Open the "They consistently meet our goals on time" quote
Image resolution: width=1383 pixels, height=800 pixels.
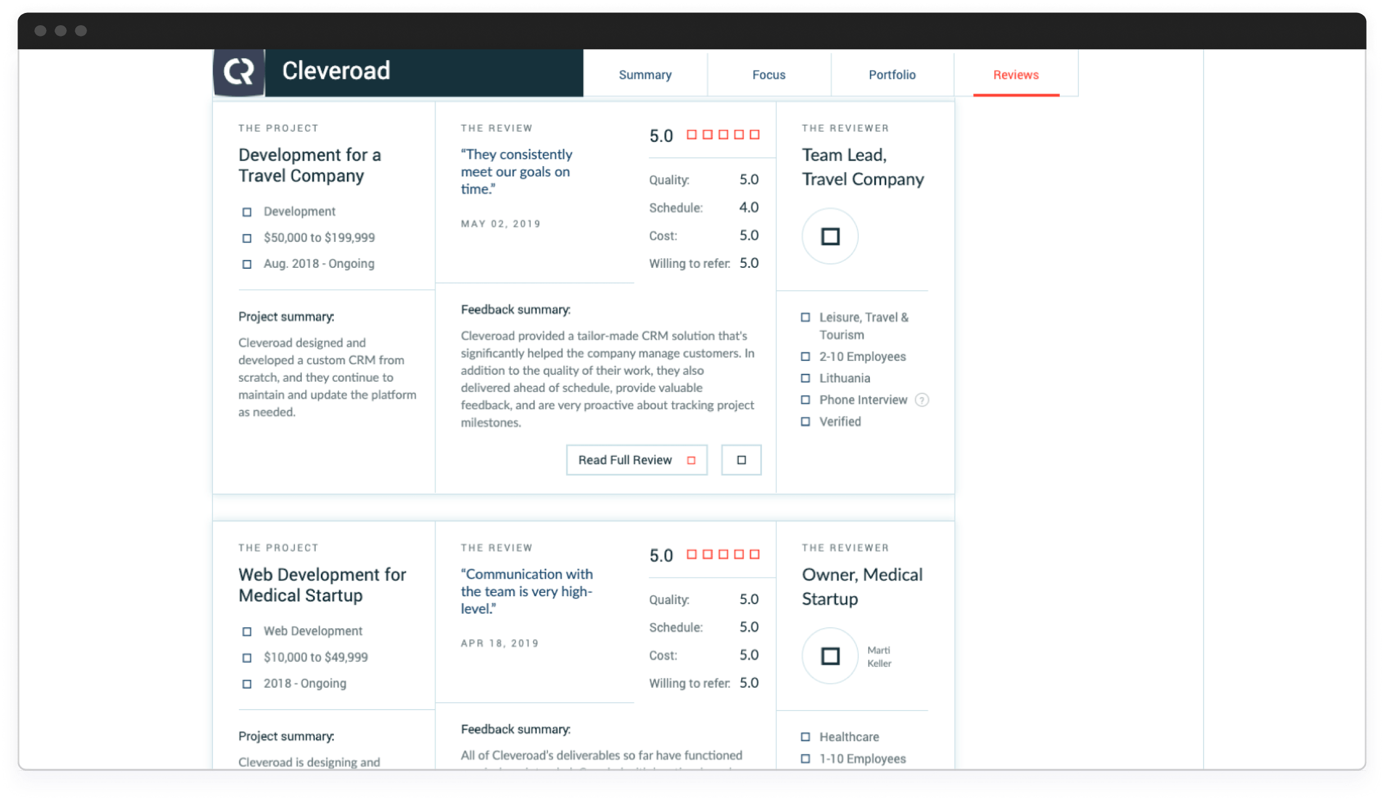[x=516, y=172]
